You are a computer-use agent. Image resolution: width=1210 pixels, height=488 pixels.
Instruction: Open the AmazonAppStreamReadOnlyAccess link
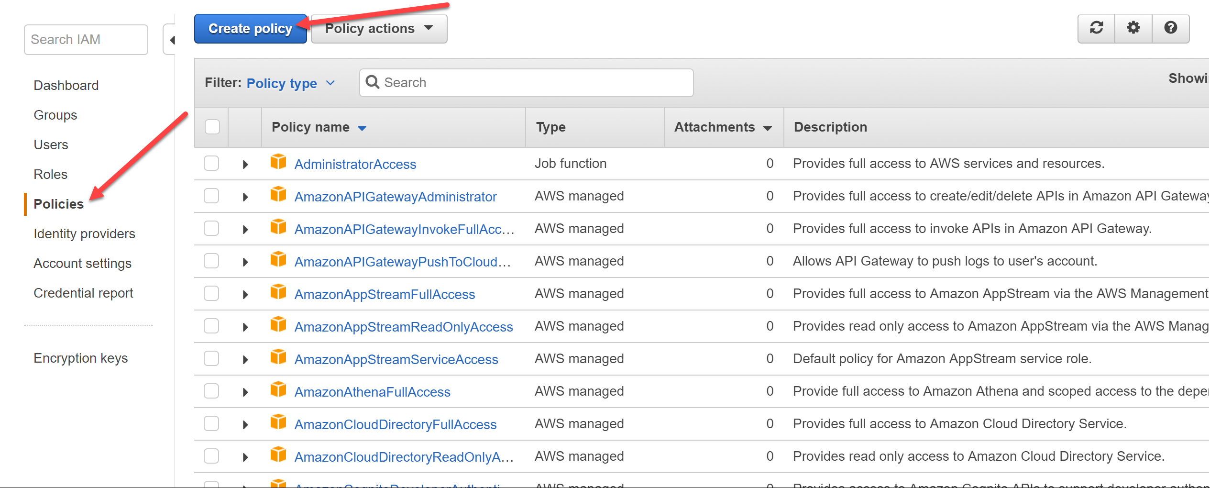pyautogui.click(x=404, y=327)
